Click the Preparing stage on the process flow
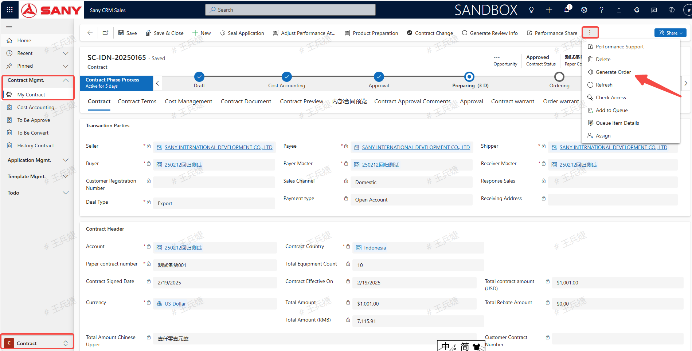 pos(469,77)
